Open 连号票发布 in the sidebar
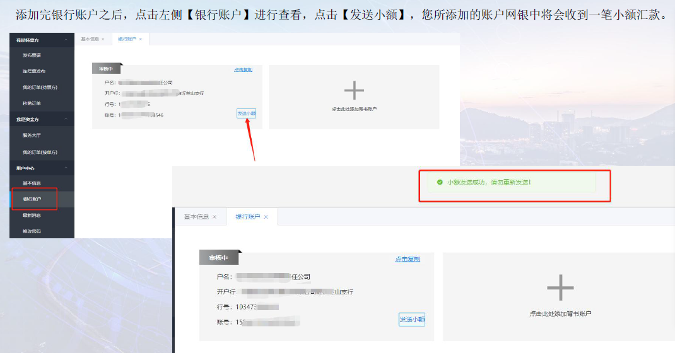 33,71
